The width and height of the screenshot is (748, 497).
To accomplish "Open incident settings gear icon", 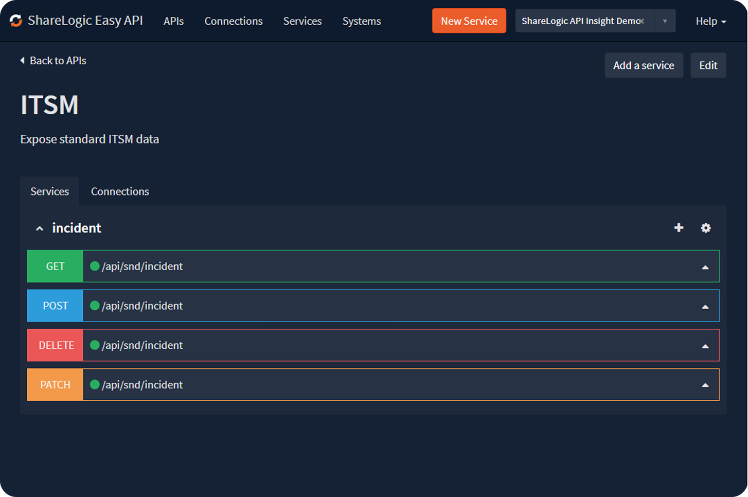I will click(706, 227).
